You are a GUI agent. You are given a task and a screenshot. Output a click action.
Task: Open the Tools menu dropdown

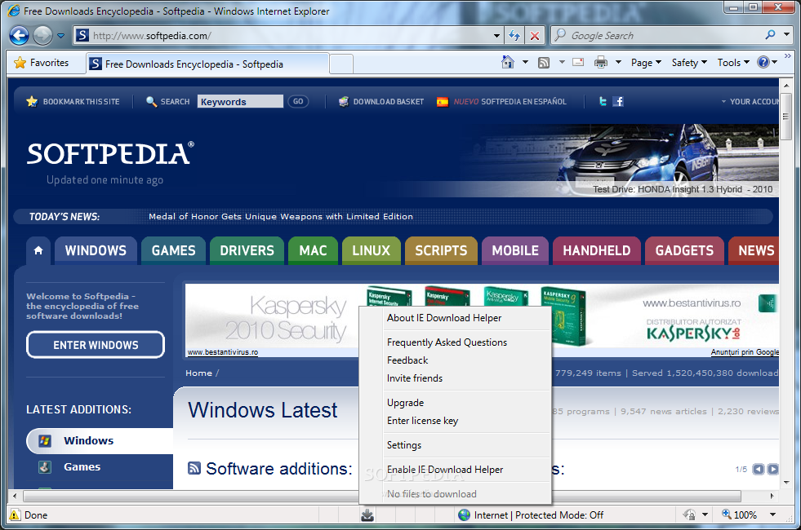click(x=733, y=62)
